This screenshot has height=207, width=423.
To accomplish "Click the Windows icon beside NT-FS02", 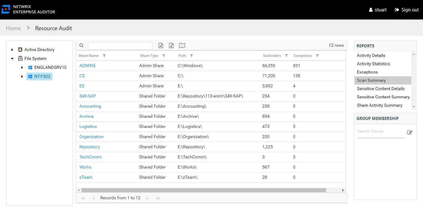I will coord(30,76).
